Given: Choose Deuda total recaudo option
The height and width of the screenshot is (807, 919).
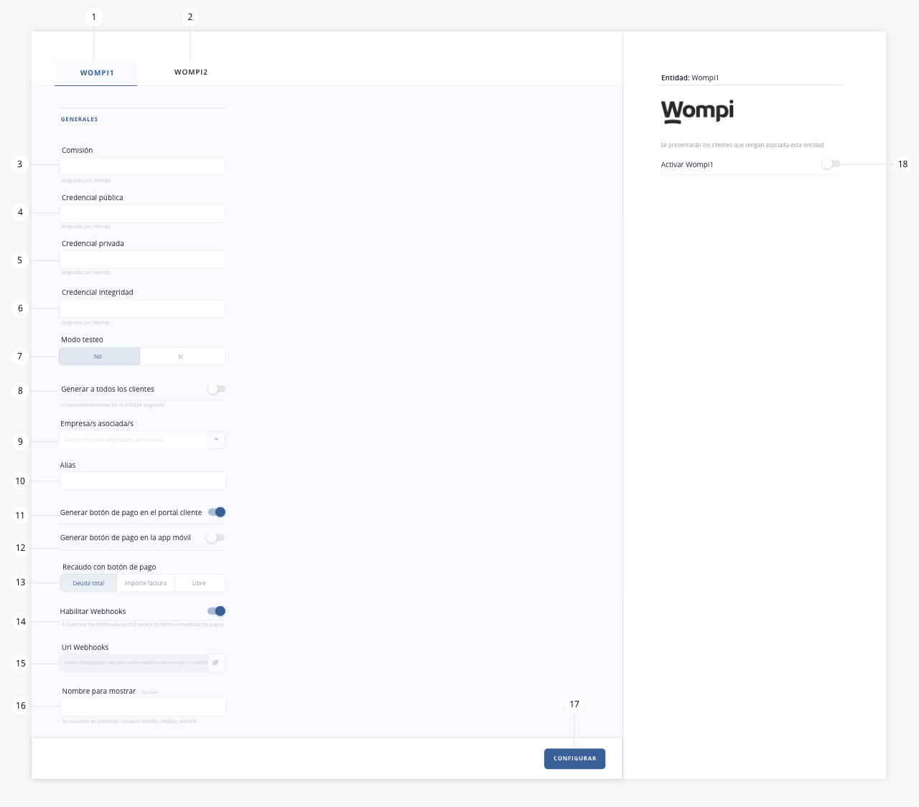Looking at the screenshot, I should click(x=88, y=583).
